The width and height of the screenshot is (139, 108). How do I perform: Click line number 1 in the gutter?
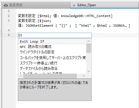(9, 11)
